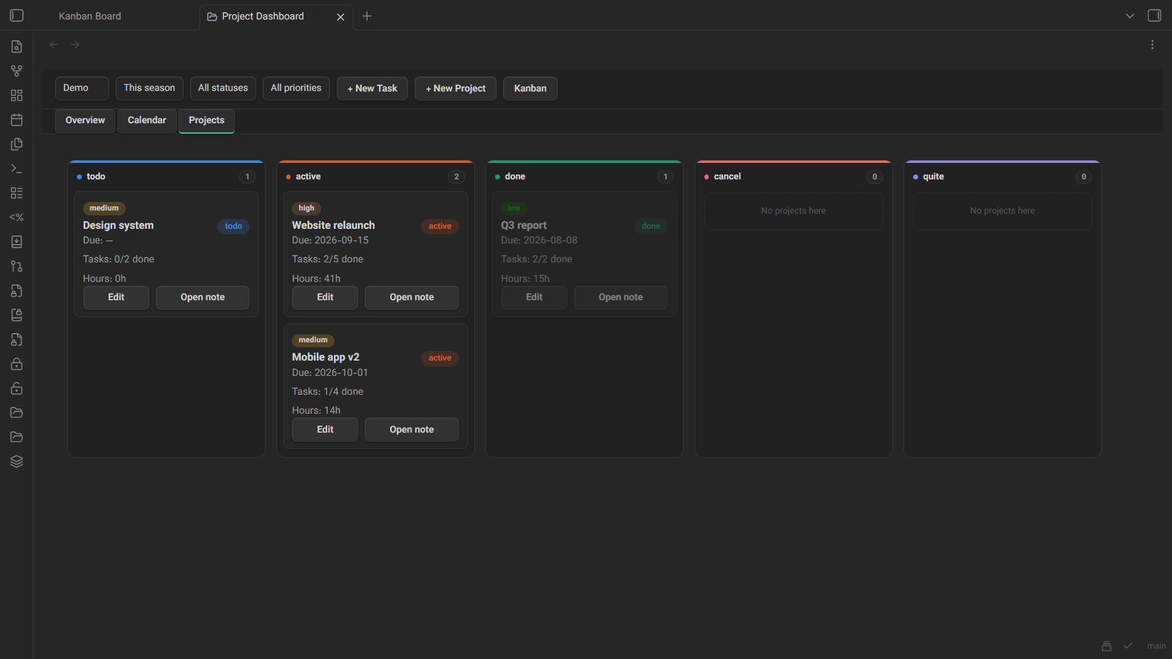Click the low priority badge
This screenshot has height=659, width=1172.
coord(514,208)
